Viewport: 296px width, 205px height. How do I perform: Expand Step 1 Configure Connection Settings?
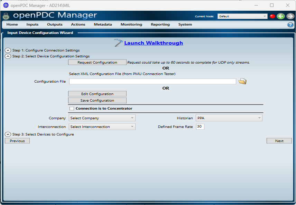(x=8, y=50)
